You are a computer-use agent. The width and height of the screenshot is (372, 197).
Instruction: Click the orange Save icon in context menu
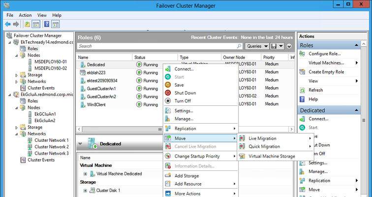click(168, 85)
